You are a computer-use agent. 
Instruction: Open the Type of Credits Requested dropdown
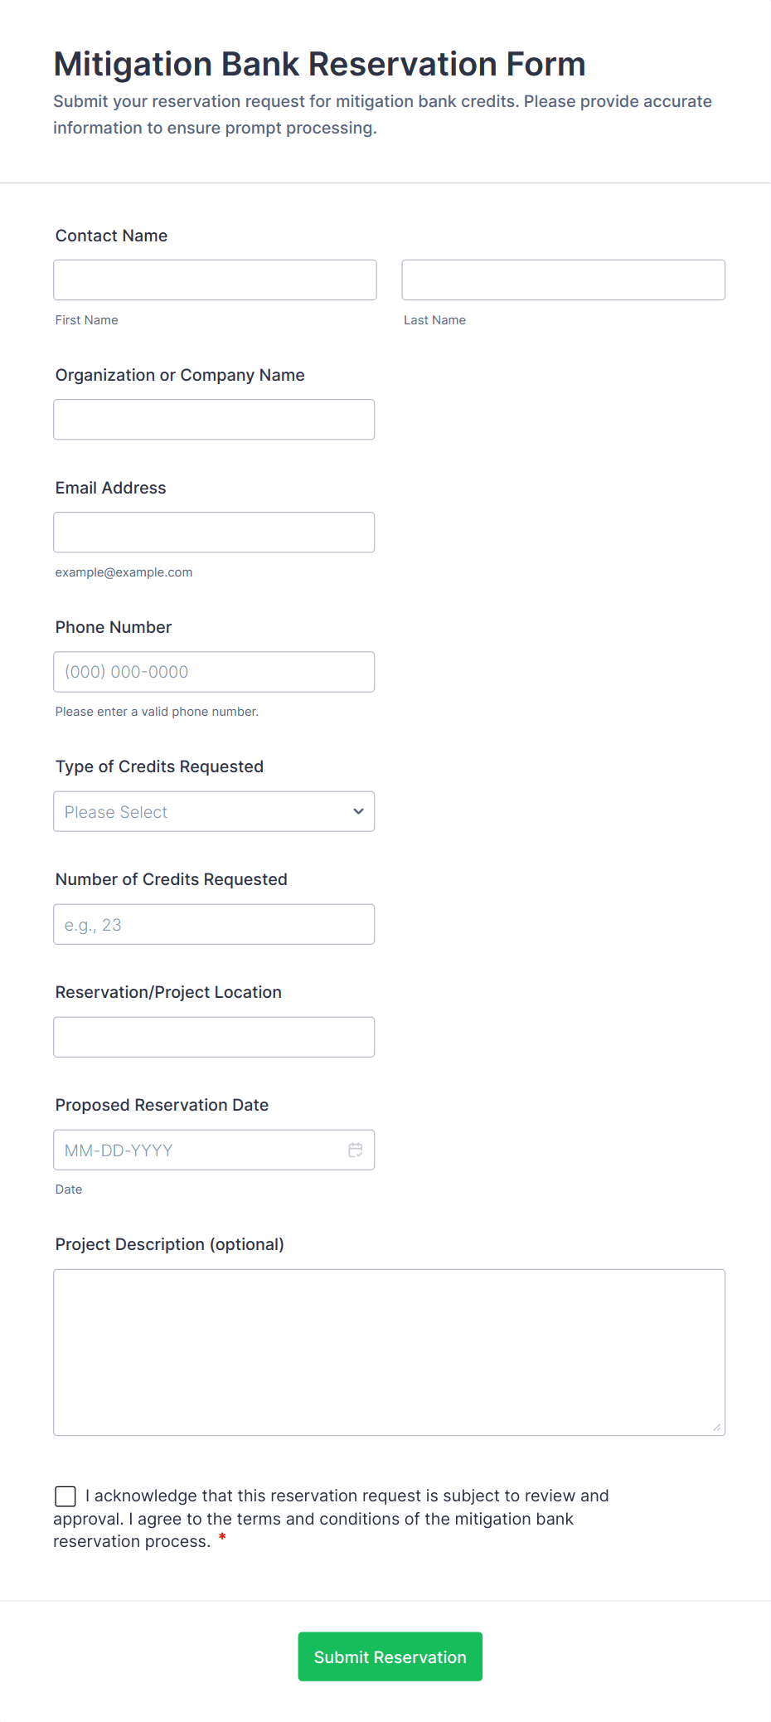point(214,811)
